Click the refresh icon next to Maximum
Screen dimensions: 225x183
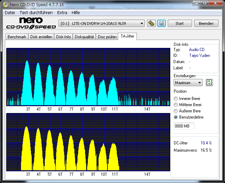coord(209,82)
